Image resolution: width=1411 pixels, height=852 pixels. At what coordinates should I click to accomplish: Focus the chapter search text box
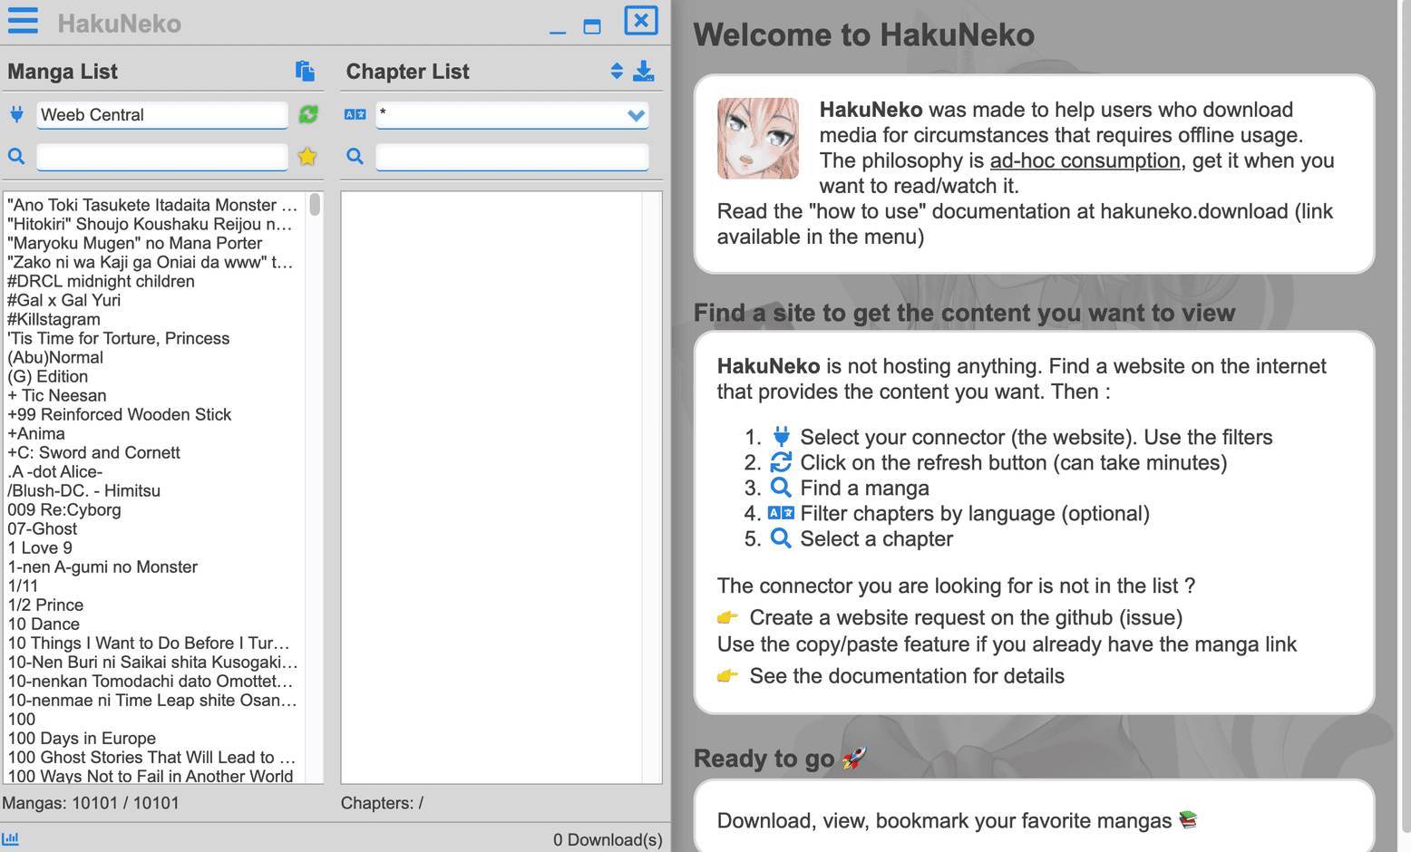pos(511,156)
